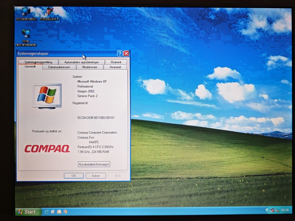Click the Registrert til: label
Image resolution: width=295 pixels, height=221 pixels.
tap(80, 103)
